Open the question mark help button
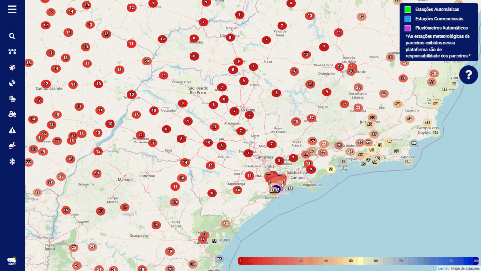Viewport: 481px width, 271px height. pyautogui.click(x=468, y=75)
